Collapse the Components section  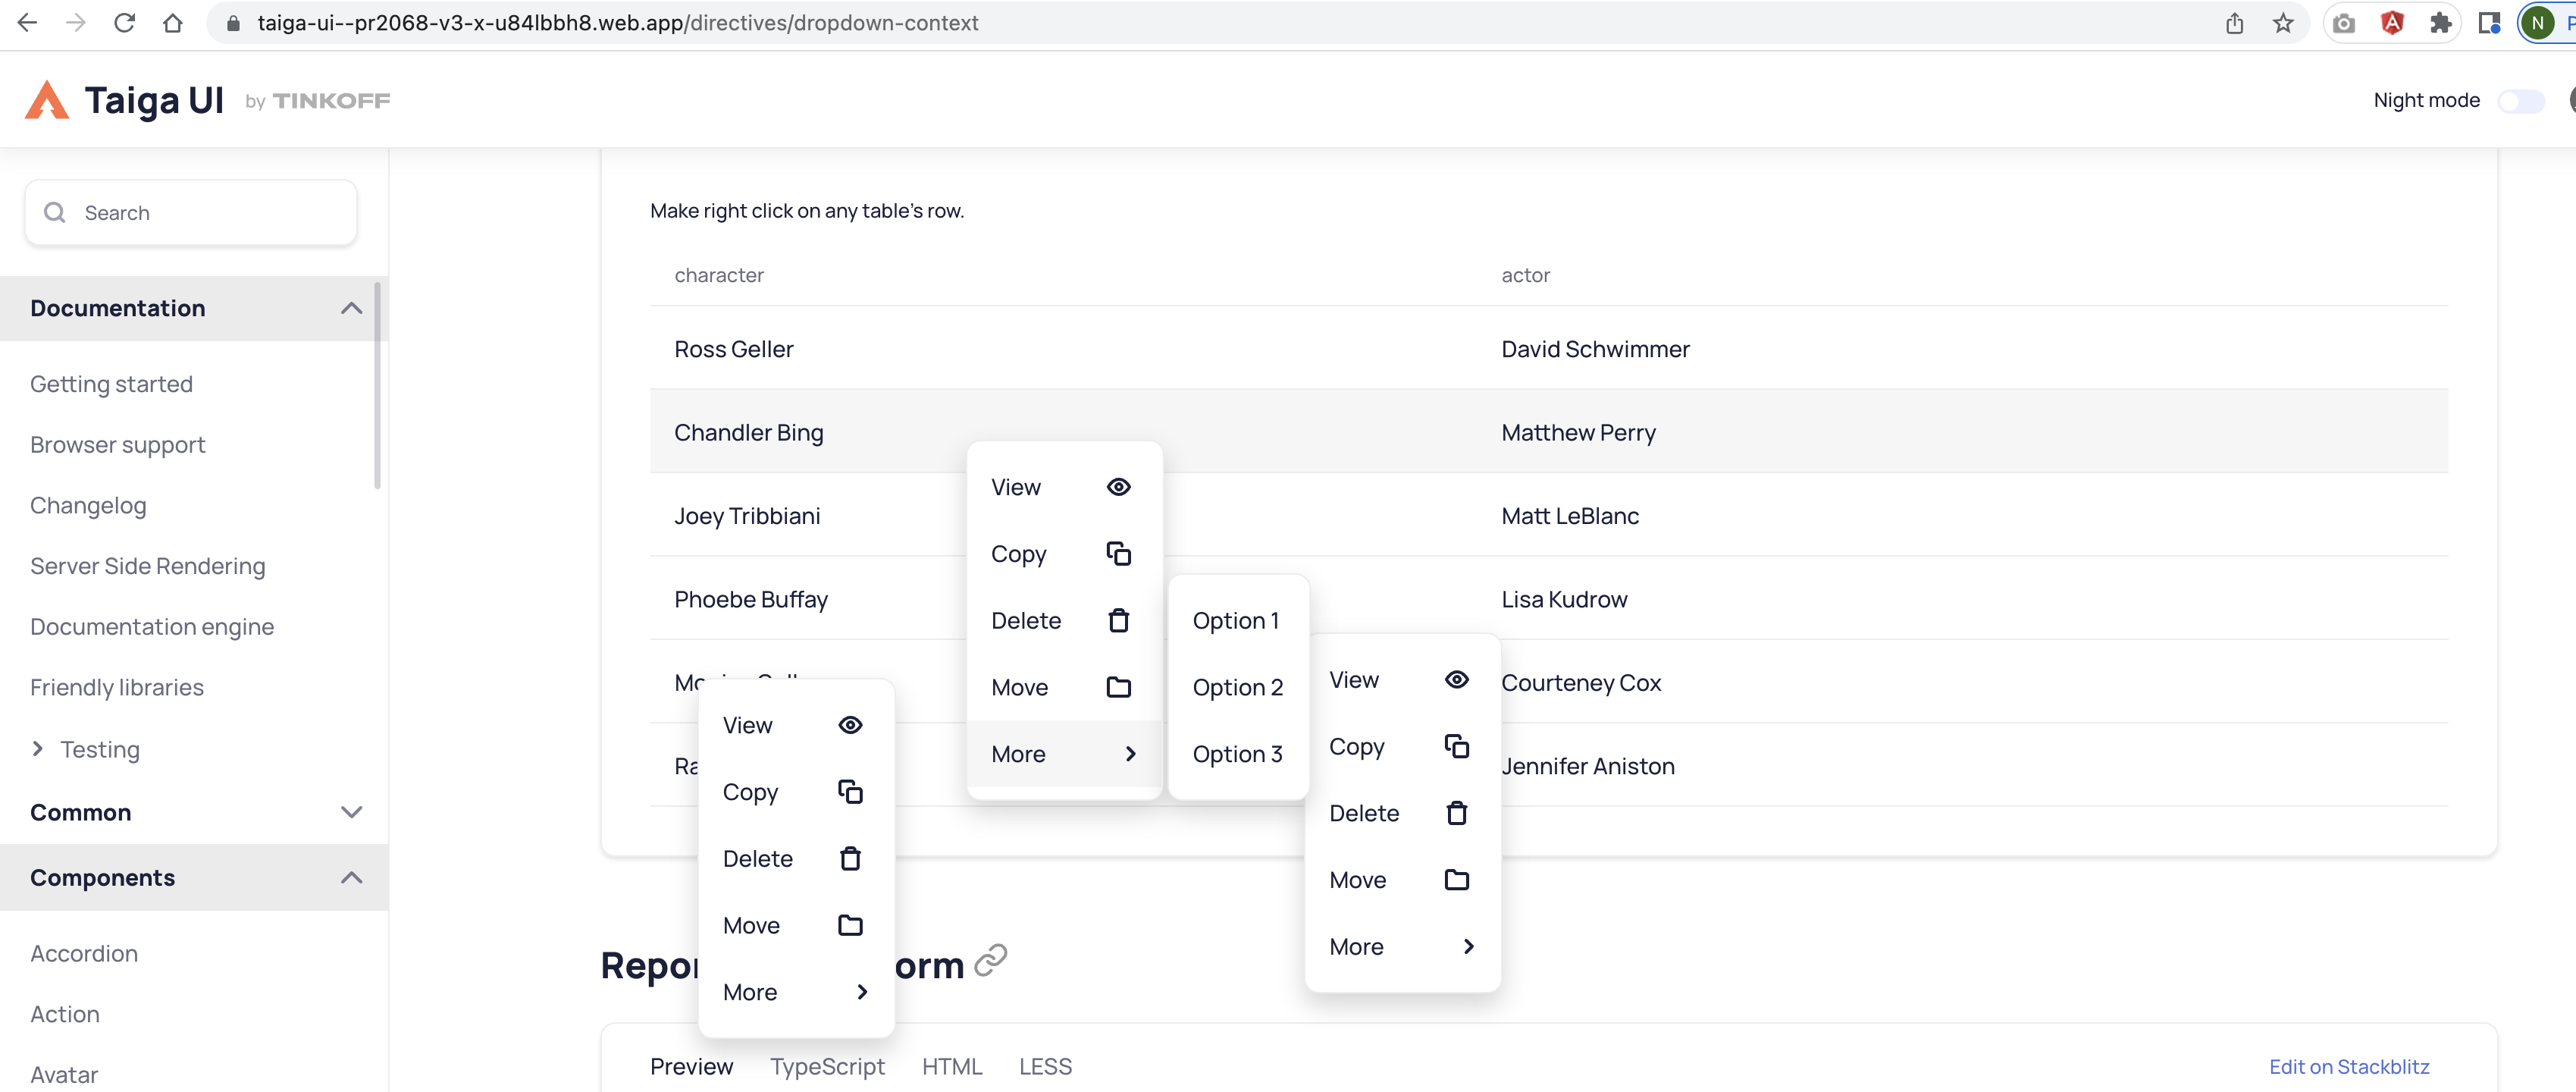click(351, 878)
